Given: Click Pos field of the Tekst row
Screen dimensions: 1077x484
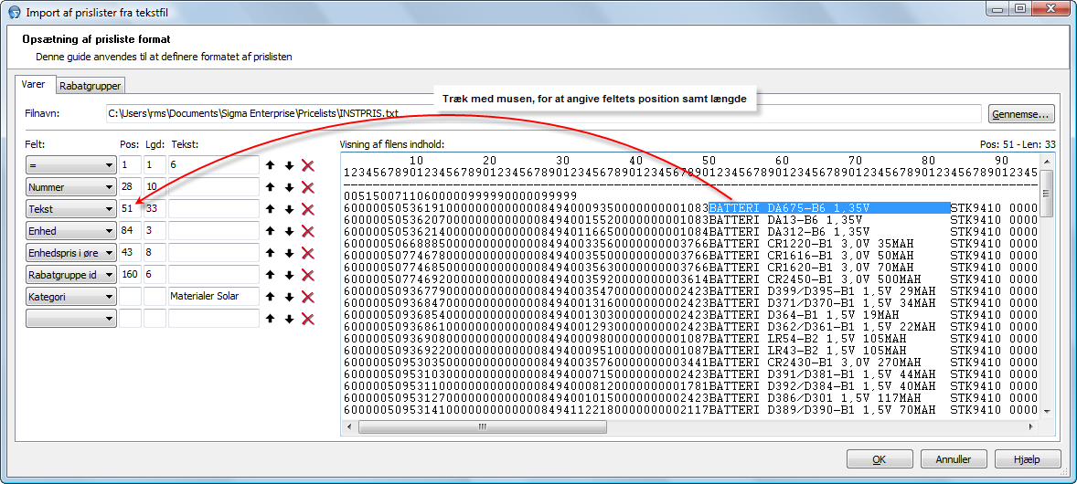Looking at the screenshot, I should point(130,209).
